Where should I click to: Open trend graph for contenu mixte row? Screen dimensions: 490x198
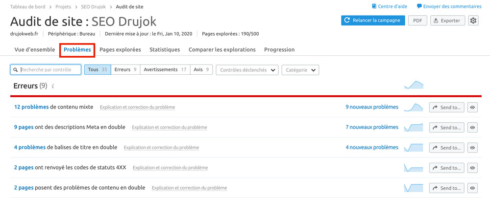pyautogui.click(x=414, y=107)
